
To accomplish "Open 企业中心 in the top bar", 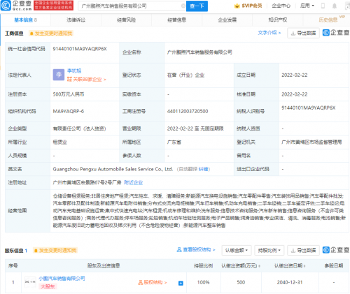I will (x=281, y=6).
